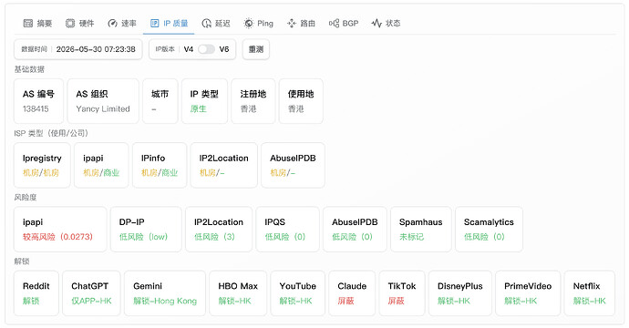Click the hardware chip icon (硬件)
The height and width of the screenshot is (328, 629).
tap(70, 24)
